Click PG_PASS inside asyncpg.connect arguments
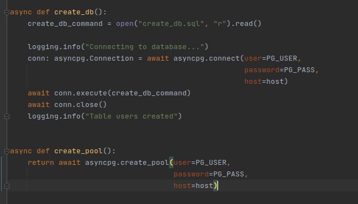This screenshot has height=204, width=358. click(299, 70)
